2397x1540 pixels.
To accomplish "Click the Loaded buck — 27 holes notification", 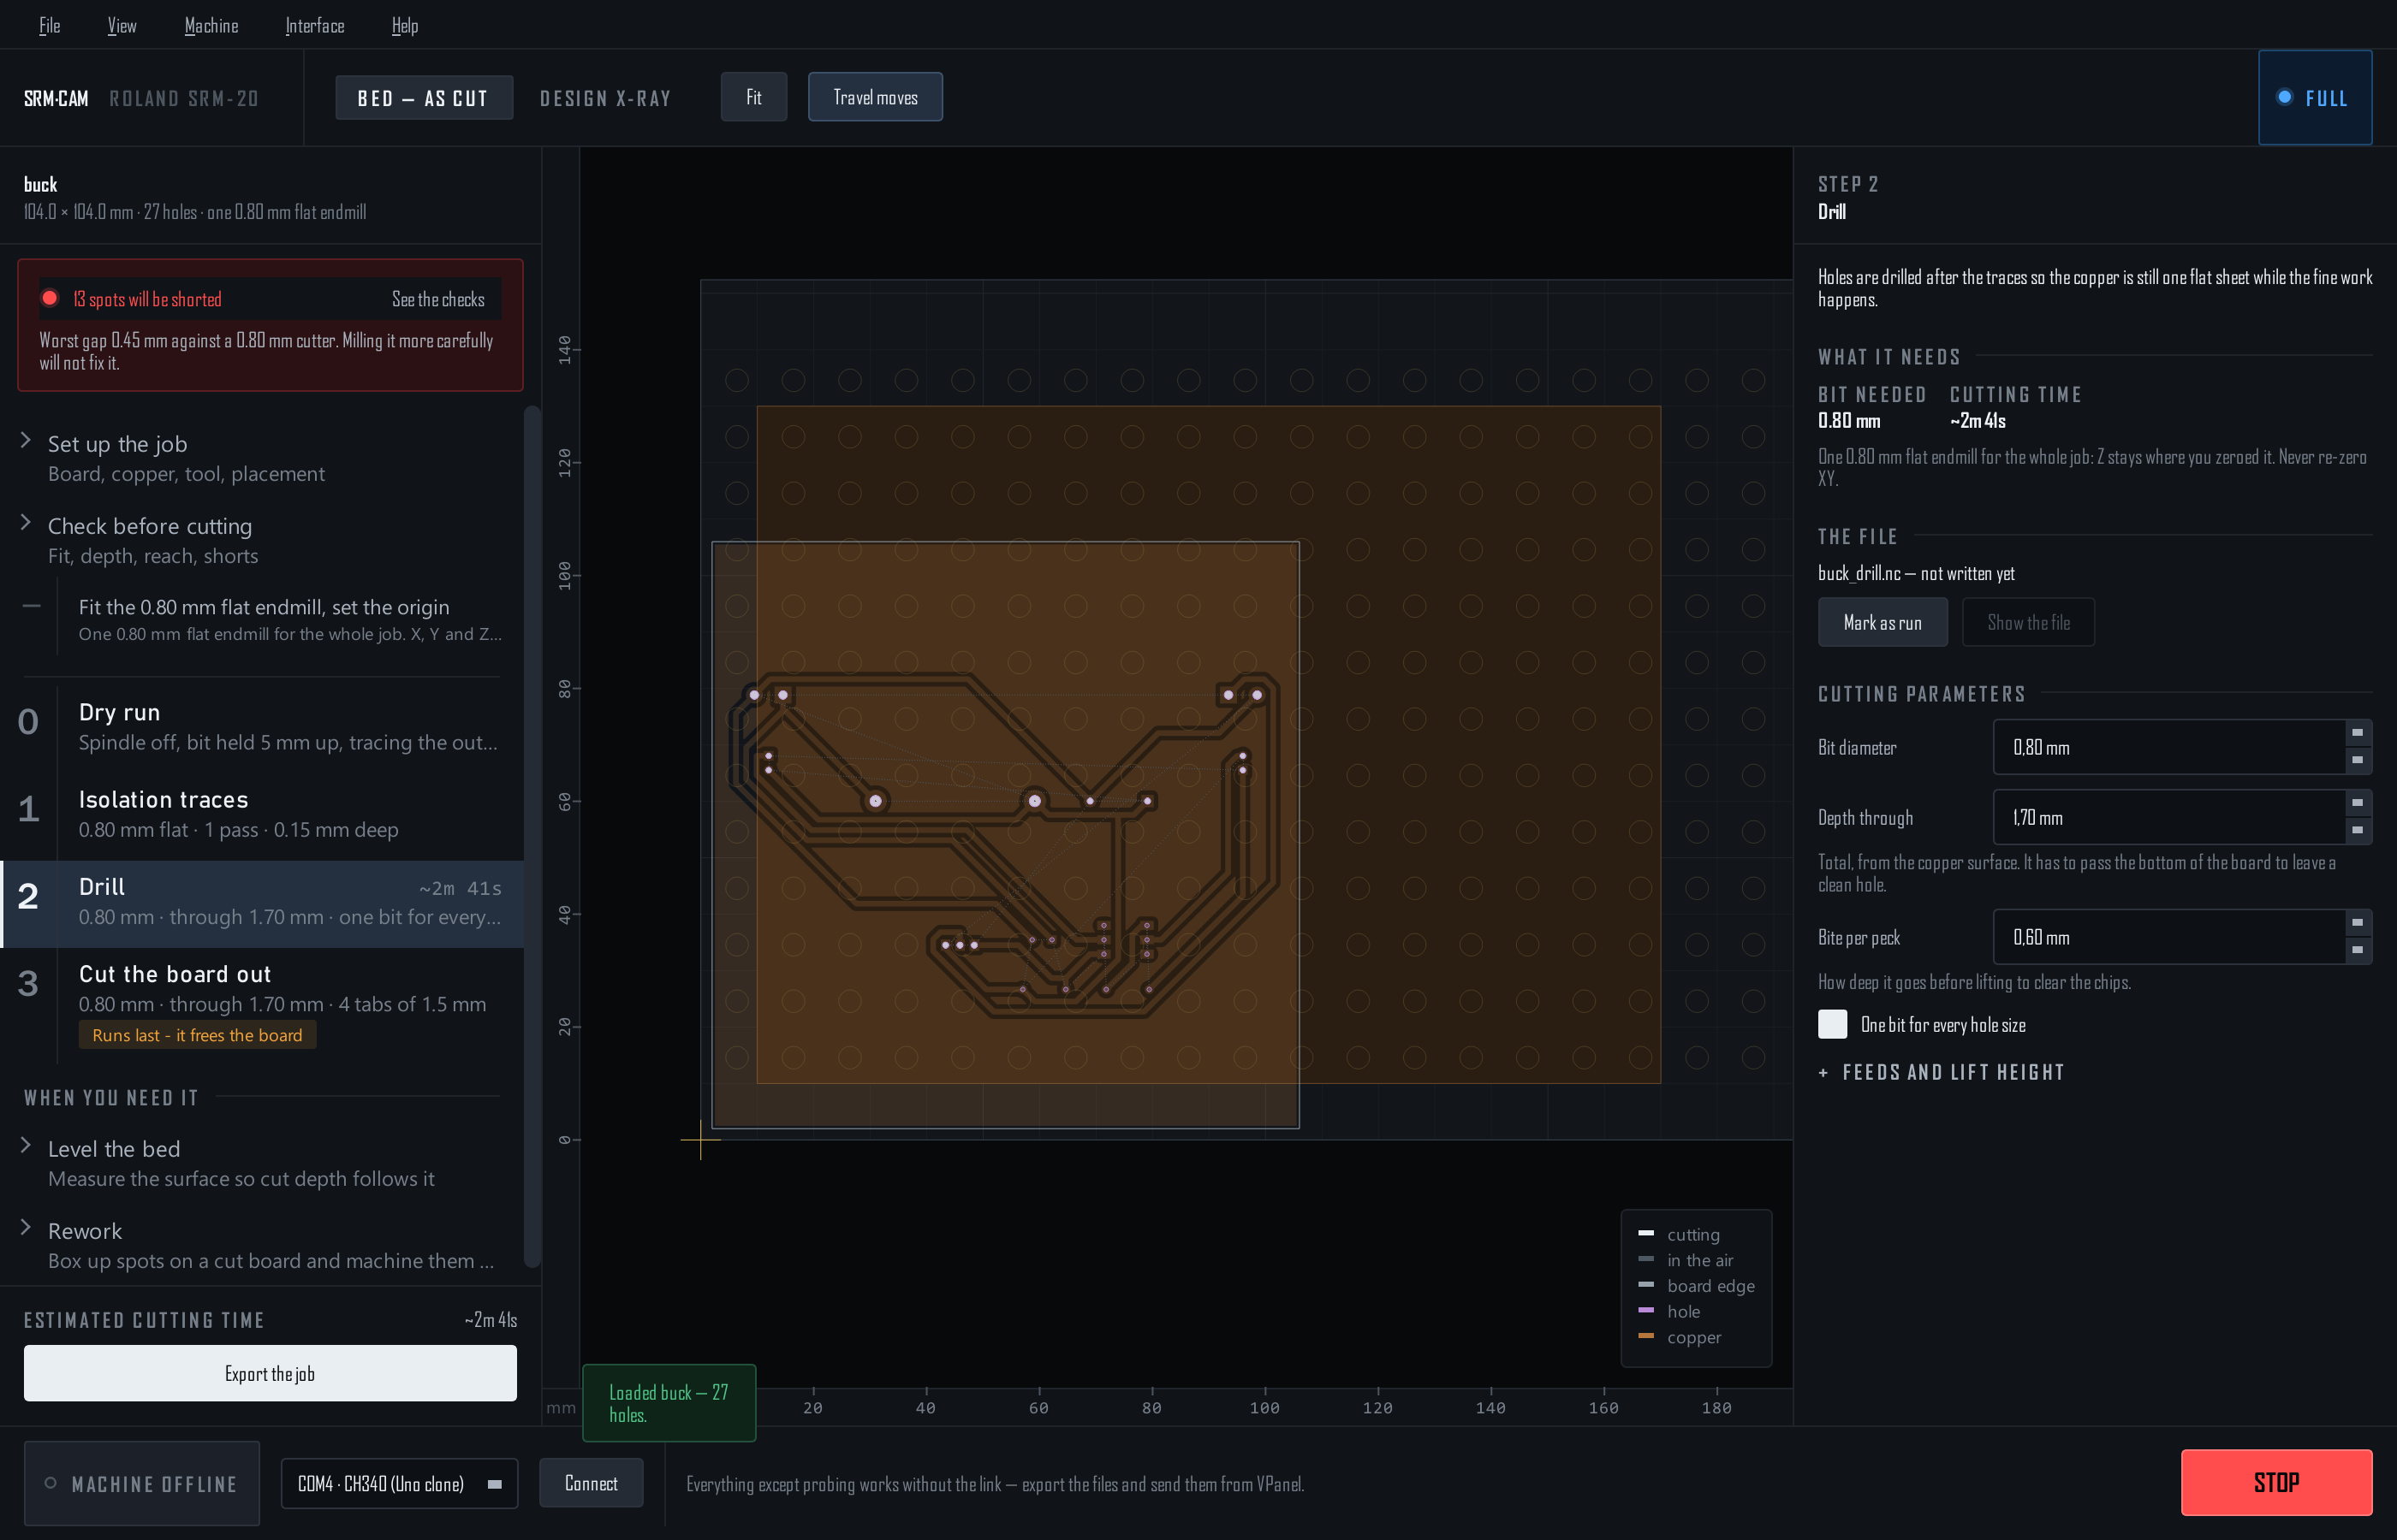I will tap(669, 1403).
